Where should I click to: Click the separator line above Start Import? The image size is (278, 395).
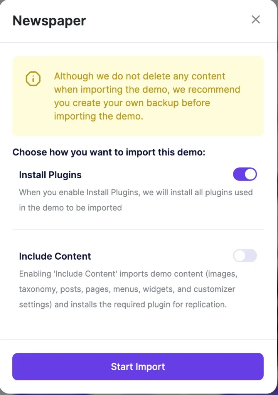[x=138, y=339]
